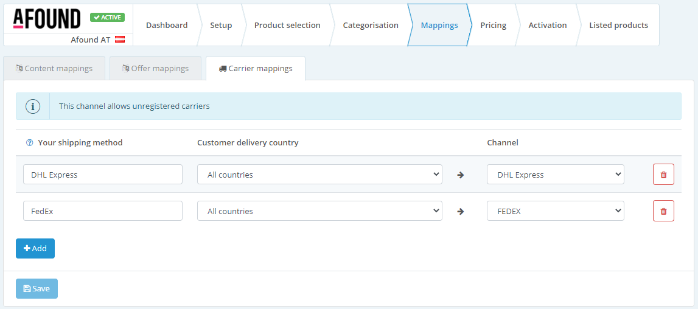Open channel carrier dropdown showing FEDEX

[556, 210]
